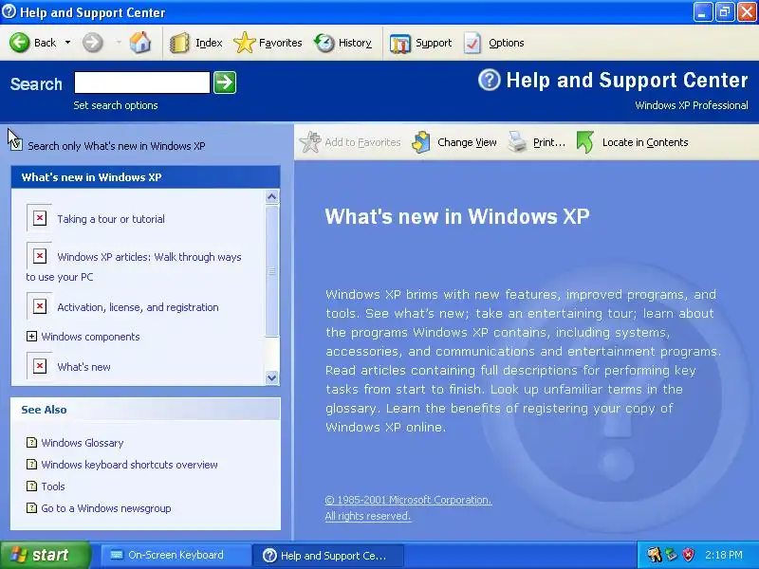Open Windows keyboard shortcuts overview
This screenshot has height=569, width=759.
[x=129, y=465]
